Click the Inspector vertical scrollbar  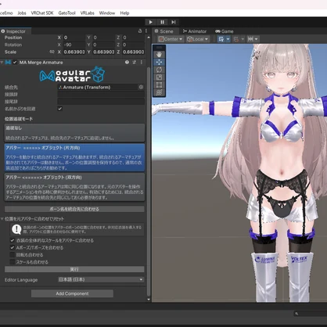point(149,182)
